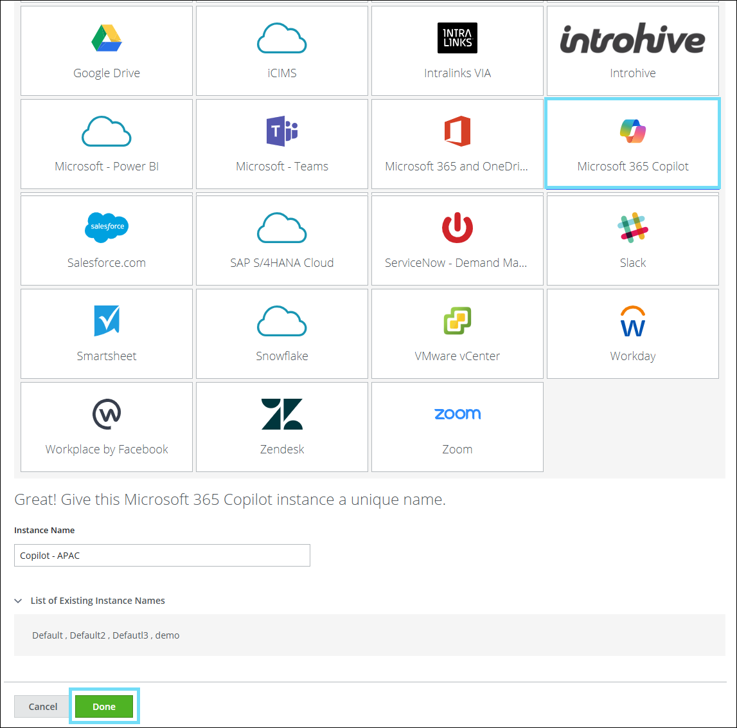This screenshot has height=728, width=737.
Task: Click the Zendesk logo icon
Action: coord(282,414)
